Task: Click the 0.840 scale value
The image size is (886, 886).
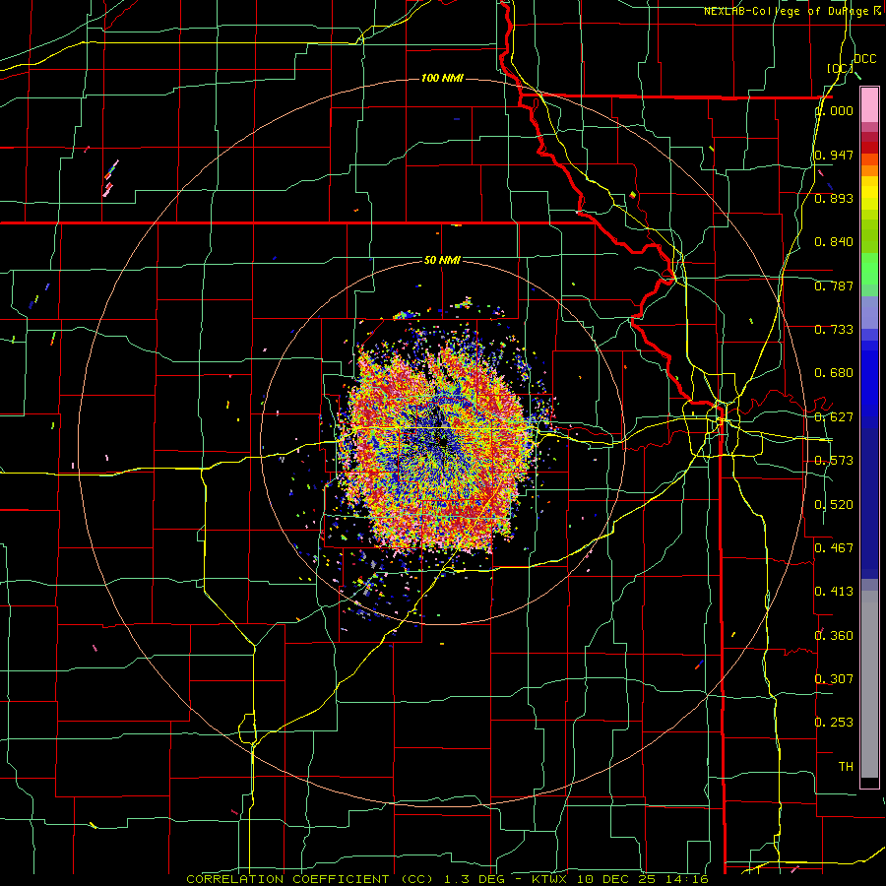Action: [834, 242]
